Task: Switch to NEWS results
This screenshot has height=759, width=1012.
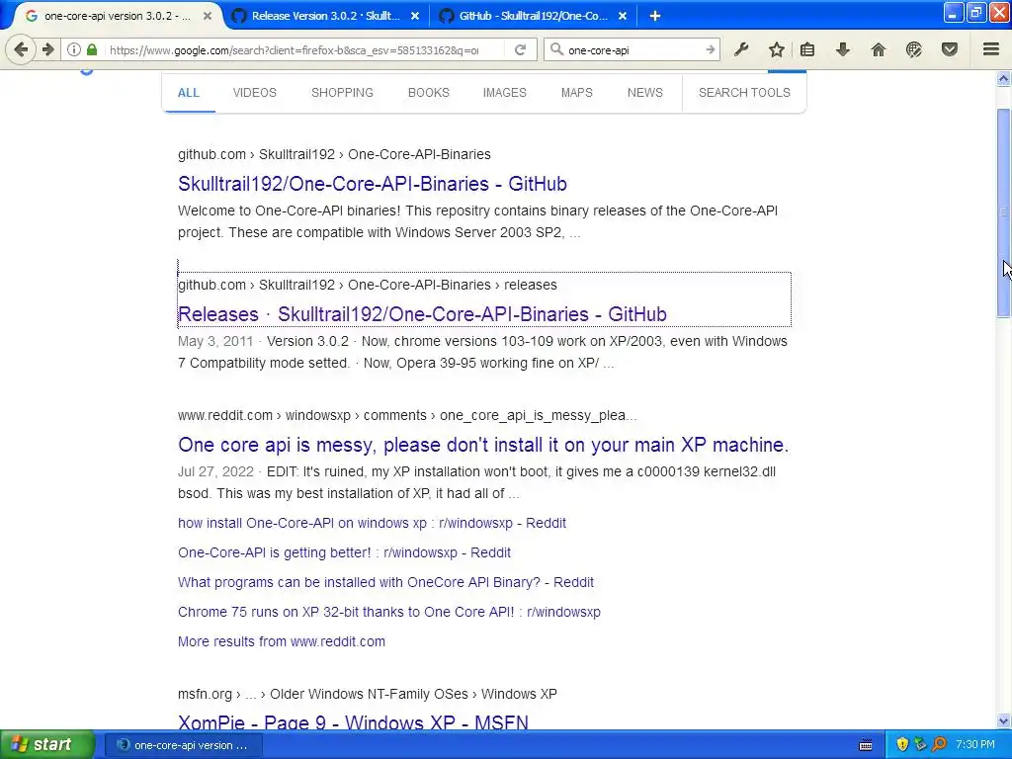Action: 644,93
